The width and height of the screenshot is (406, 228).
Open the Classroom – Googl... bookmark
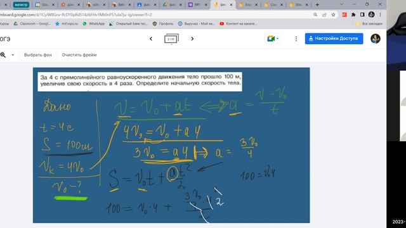tap(32, 23)
